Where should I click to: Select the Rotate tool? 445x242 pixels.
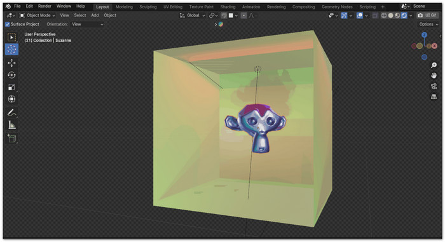pyautogui.click(x=11, y=75)
